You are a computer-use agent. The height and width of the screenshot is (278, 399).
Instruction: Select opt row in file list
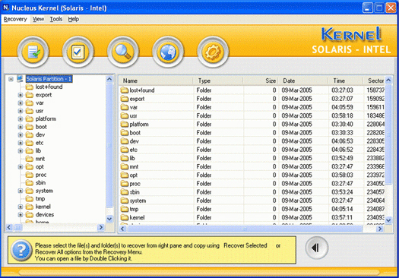(252, 175)
